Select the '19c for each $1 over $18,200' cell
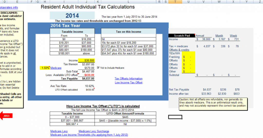The width and height of the screenshot is (263, 138). click(128, 43)
